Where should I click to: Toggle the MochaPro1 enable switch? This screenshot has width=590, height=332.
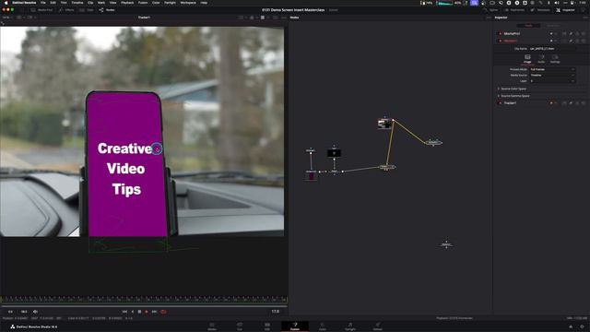500,33
